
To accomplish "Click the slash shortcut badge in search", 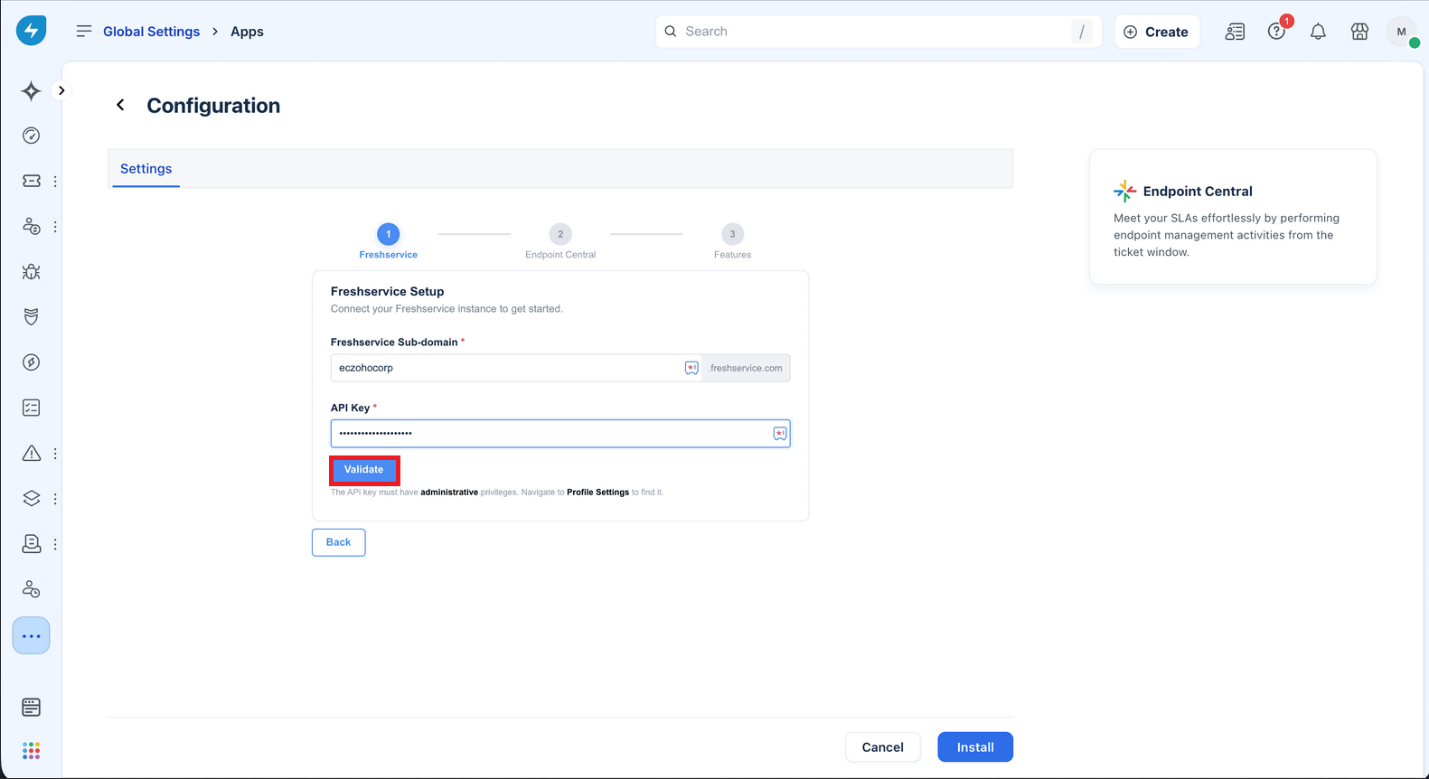I will pyautogui.click(x=1081, y=32).
